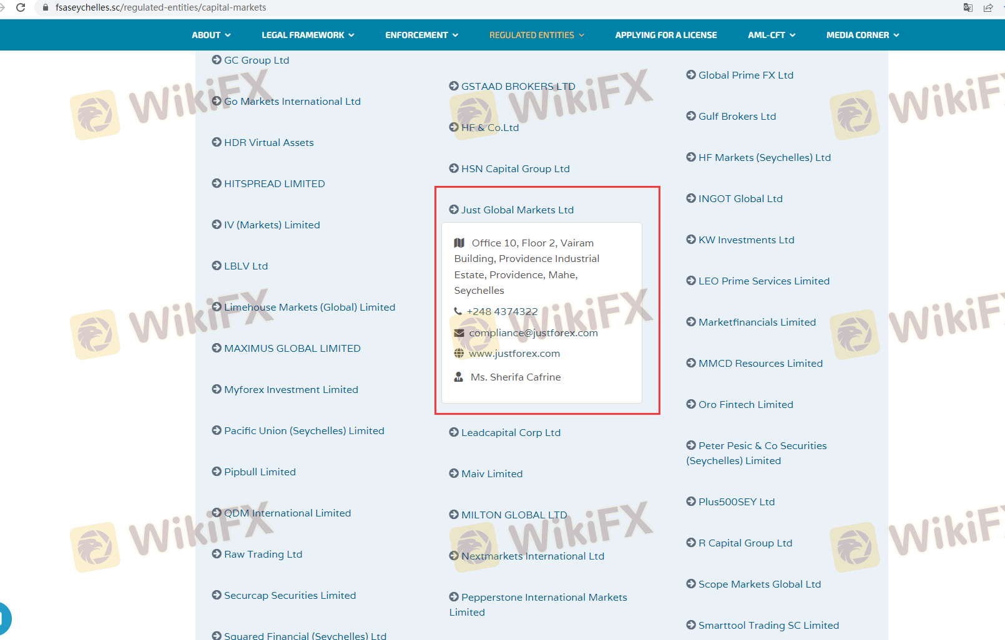Click the arrow icon beside Just Global Markets Ltd

pos(454,210)
